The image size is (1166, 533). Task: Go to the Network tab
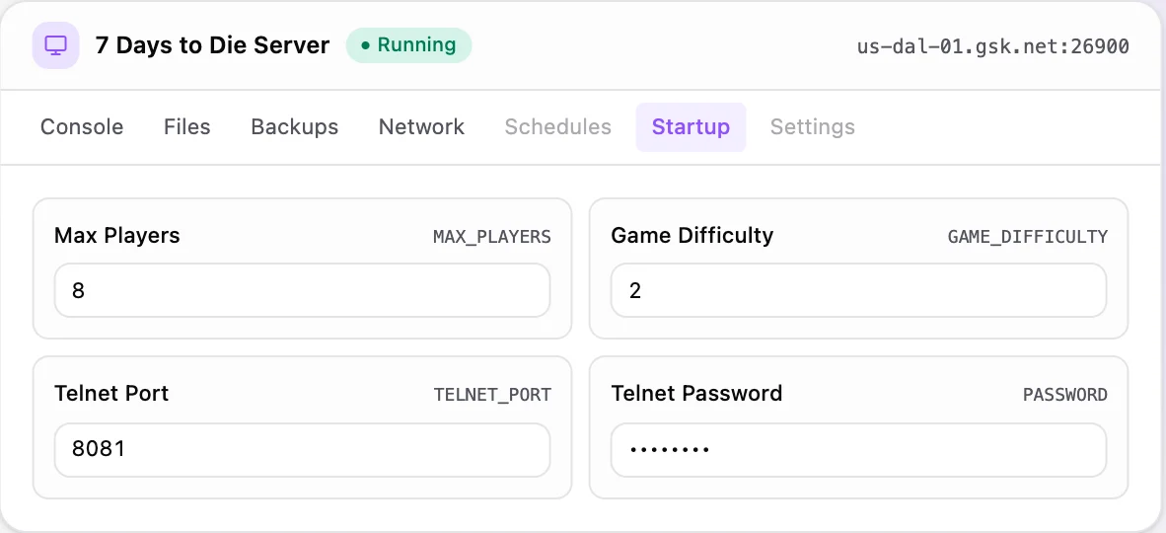pos(421,127)
